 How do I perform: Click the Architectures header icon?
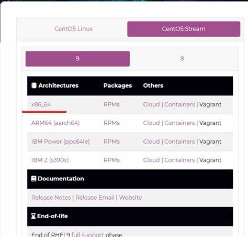click(34, 85)
